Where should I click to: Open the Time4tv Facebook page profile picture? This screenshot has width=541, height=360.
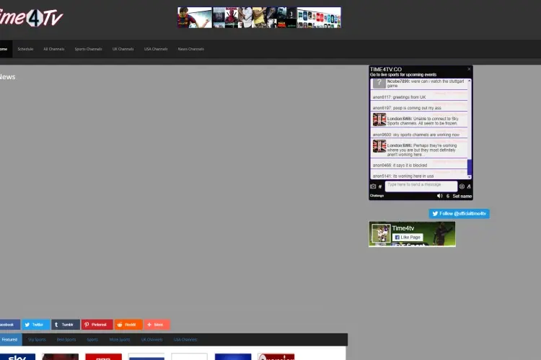(x=381, y=233)
